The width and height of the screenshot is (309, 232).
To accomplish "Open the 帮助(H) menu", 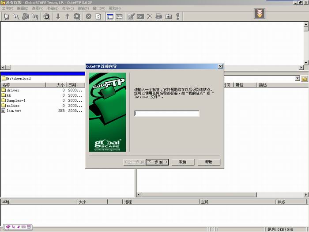I will [x=114, y=8].
